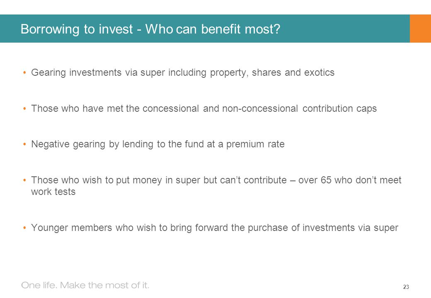The height and width of the screenshot is (298, 431).
Task: Select the 'Negative gearing by lending' line
Action: point(158,144)
